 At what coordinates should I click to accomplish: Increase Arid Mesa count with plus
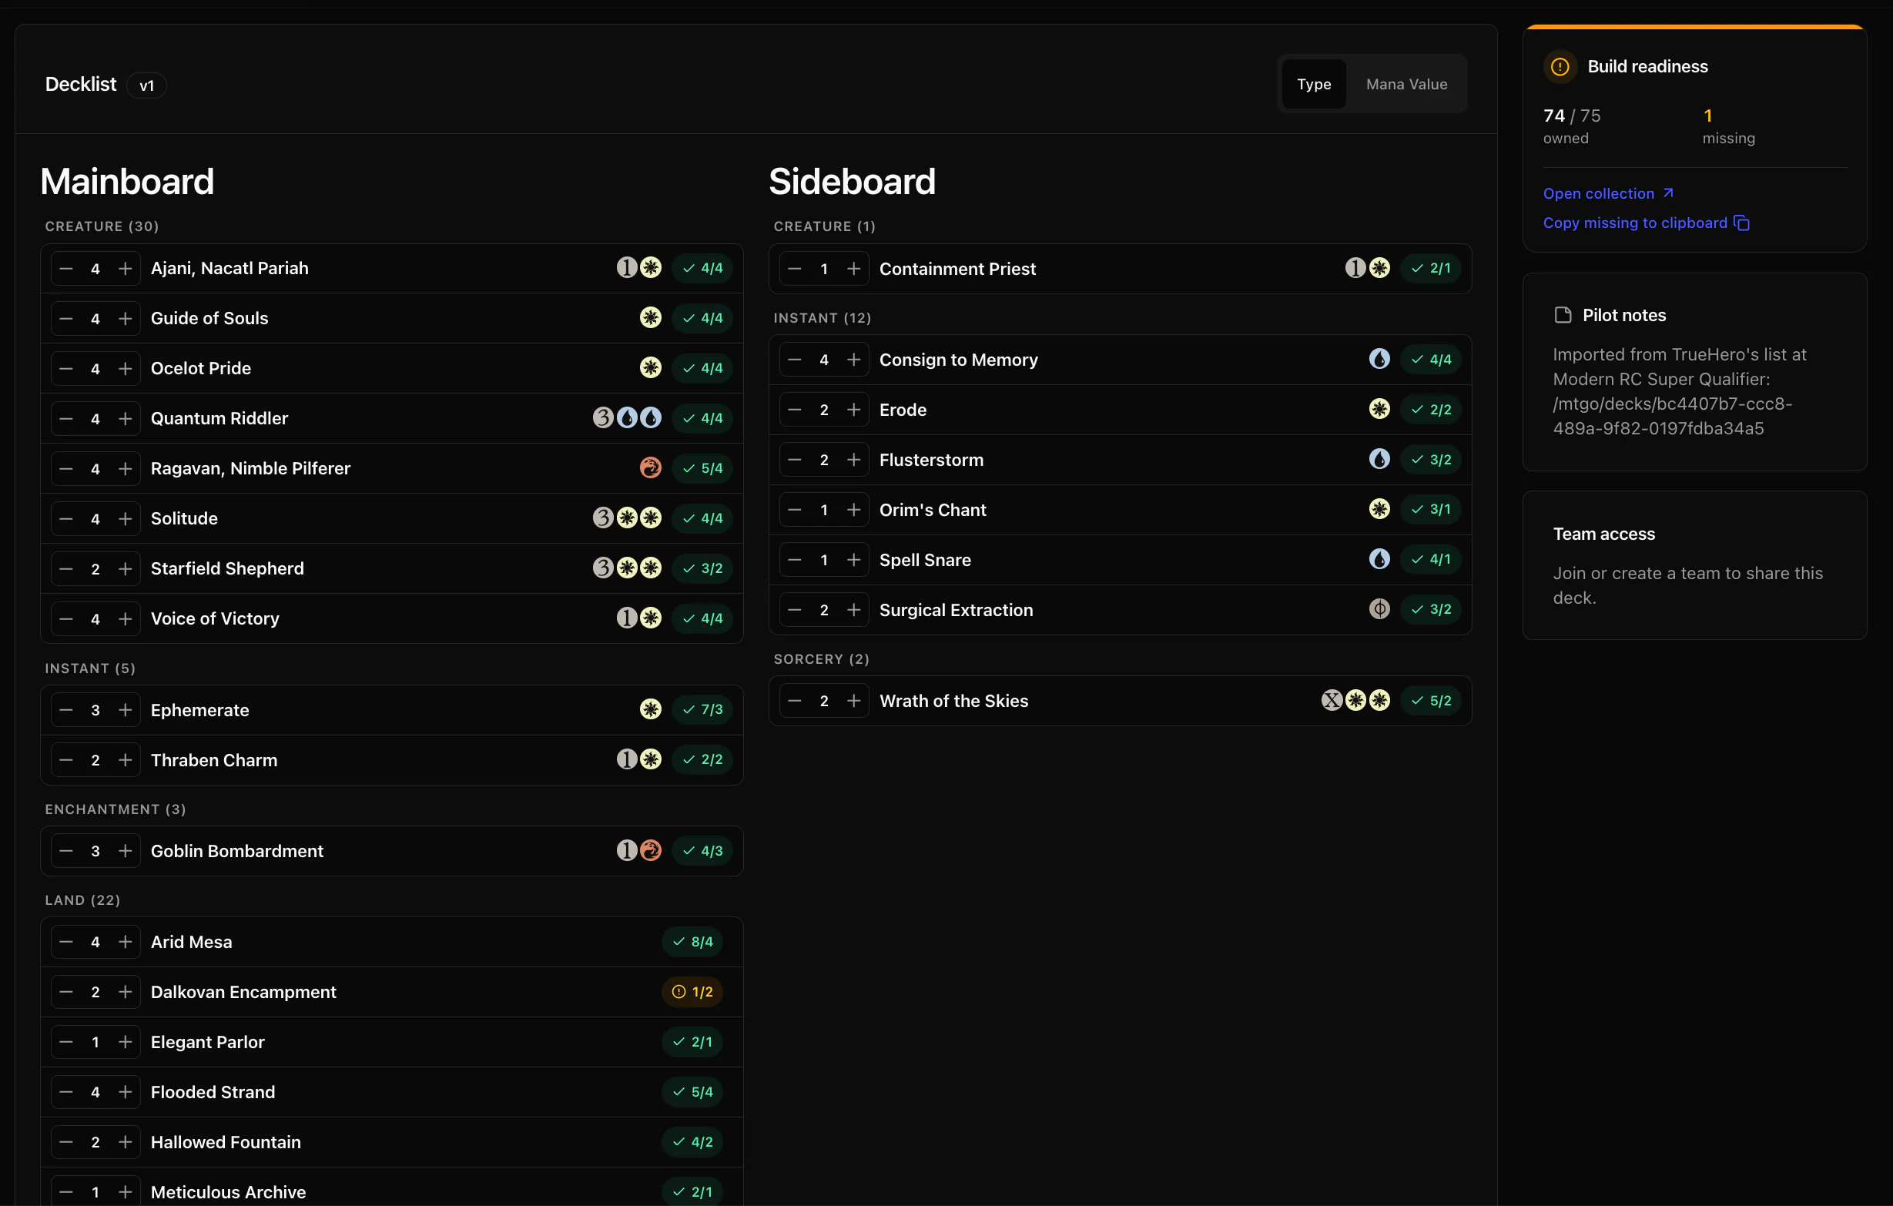[x=125, y=942]
